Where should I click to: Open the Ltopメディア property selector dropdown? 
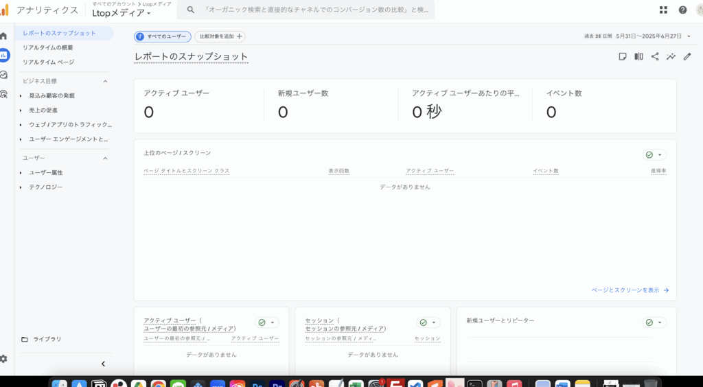click(x=122, y=13)
